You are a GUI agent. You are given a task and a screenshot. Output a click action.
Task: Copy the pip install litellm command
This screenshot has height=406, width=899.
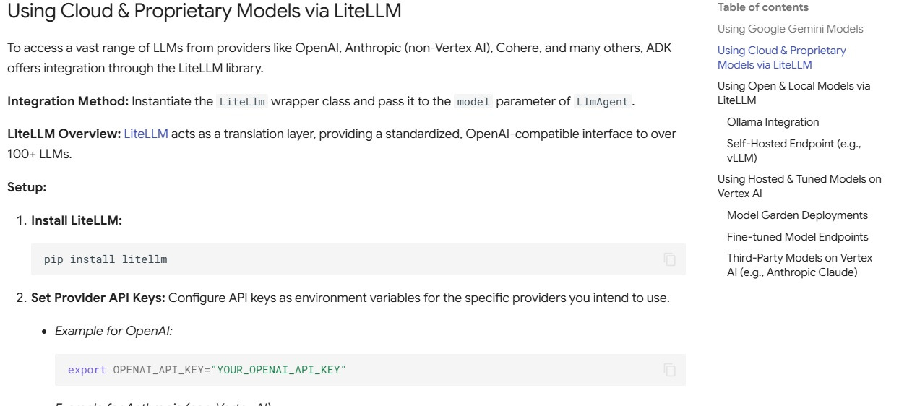coord(670,259)
